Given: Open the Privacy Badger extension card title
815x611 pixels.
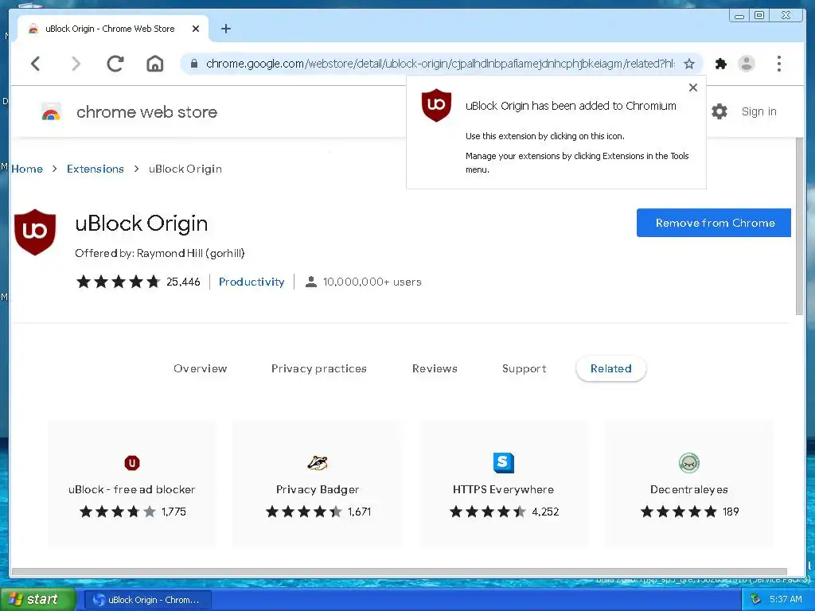Looking at the screenshot, I should pyautogui.click(x=318, y=489).
